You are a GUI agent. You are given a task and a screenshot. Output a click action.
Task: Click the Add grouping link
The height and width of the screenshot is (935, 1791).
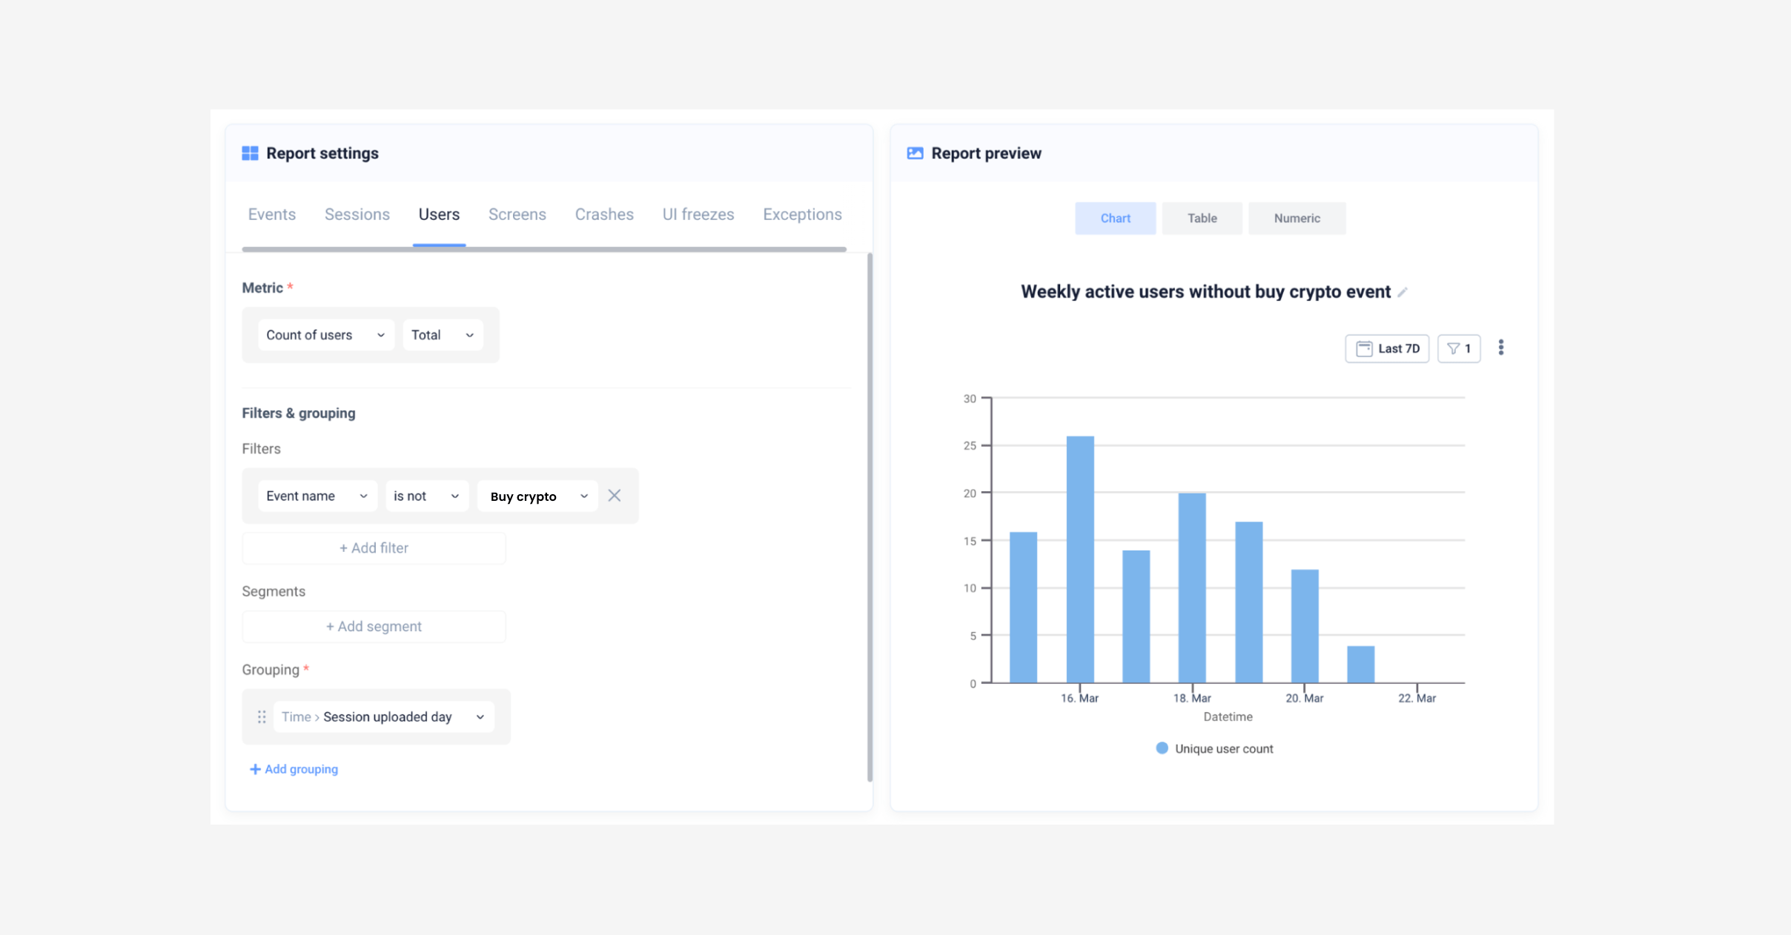294,768
